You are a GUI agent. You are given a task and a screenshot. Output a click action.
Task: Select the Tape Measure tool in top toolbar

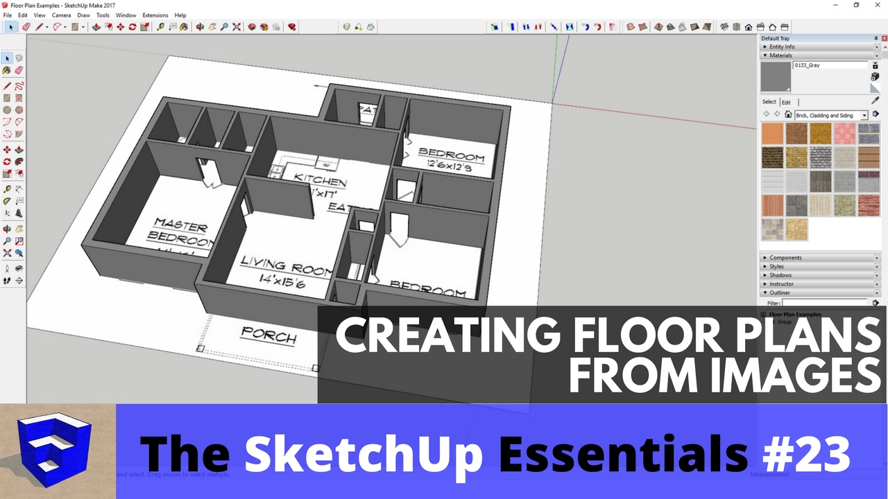(160, 27)
